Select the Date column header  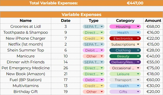[x=66, y=21]
